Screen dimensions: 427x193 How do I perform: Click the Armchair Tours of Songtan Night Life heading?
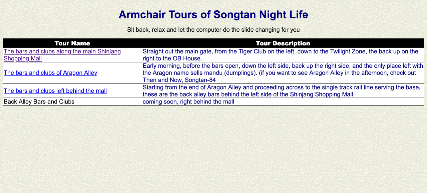coord(213,15)
